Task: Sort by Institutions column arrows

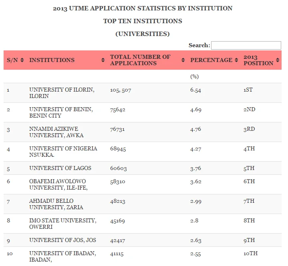Action: click(x=103, y=60)
